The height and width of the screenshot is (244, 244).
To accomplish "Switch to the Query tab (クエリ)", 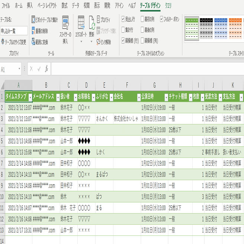I will [x=168, y=6].
